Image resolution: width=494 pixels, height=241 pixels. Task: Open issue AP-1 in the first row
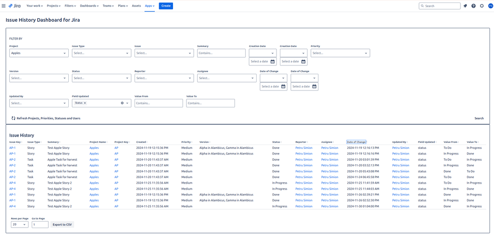pyautogui.click(x=12, y=147)
